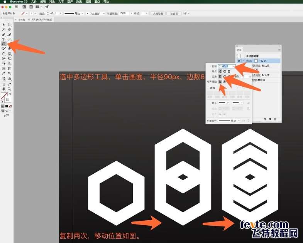Select the Zoom magnifier tool
303x243 pixels.
[x=10, y=89]
